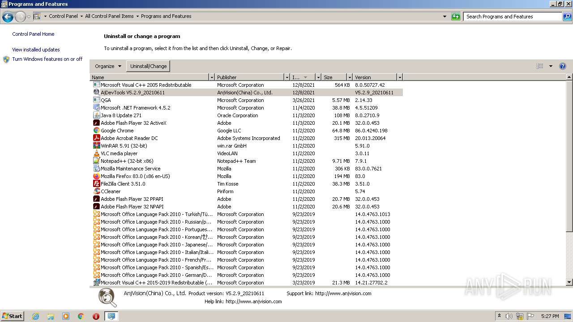Click the Programs and Features breadcrumb

tap(166, 16)
